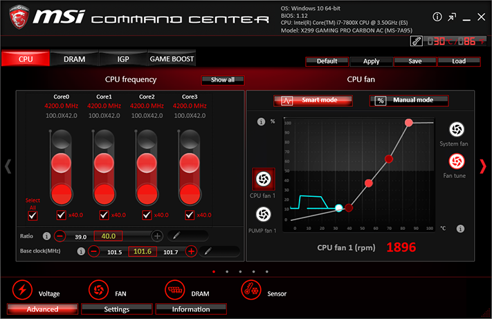This screenshot has width=492, height=319.
Task: Click the Apply button
Action: click(371, 61)
